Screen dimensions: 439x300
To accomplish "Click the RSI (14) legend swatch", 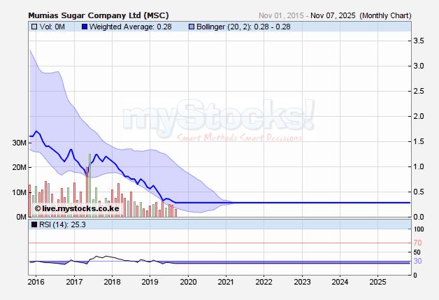I will click(34, 225).
